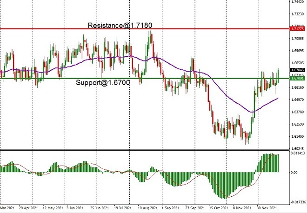Click the 1.61400 price axis label

click(297, 136)
